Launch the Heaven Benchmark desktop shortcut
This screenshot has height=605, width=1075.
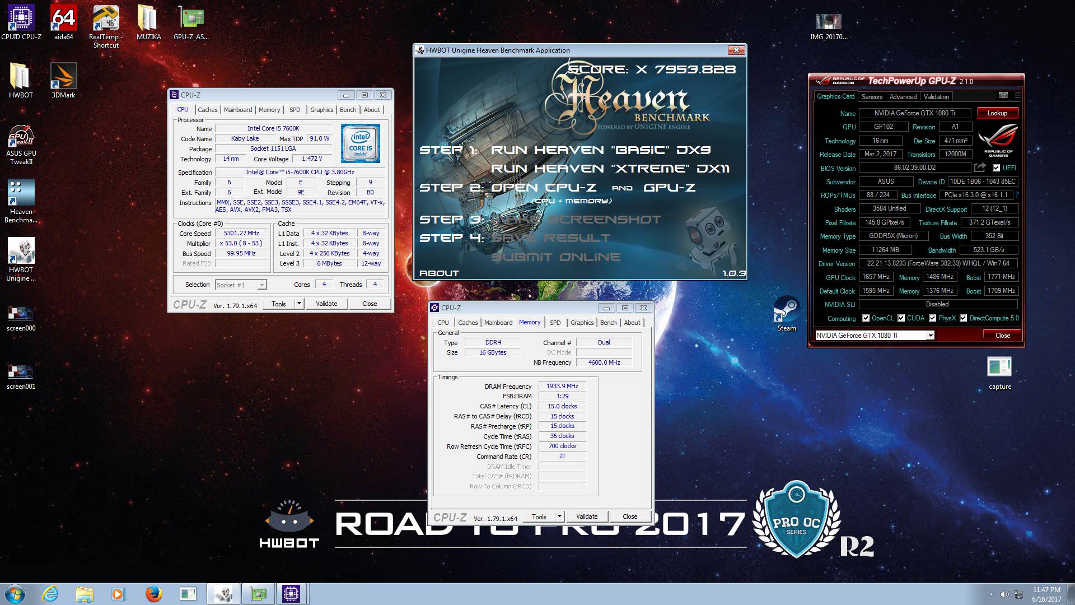[x=21, y=201]
